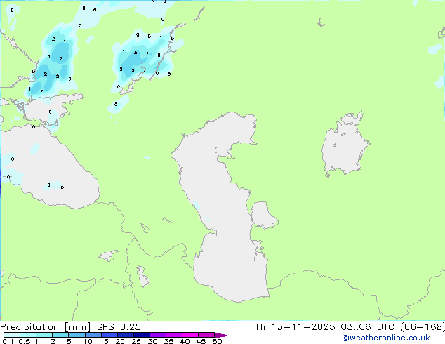Click the 25–30 mm navy legend swatch
Screen dimensions: 445x344
[142, 335]
